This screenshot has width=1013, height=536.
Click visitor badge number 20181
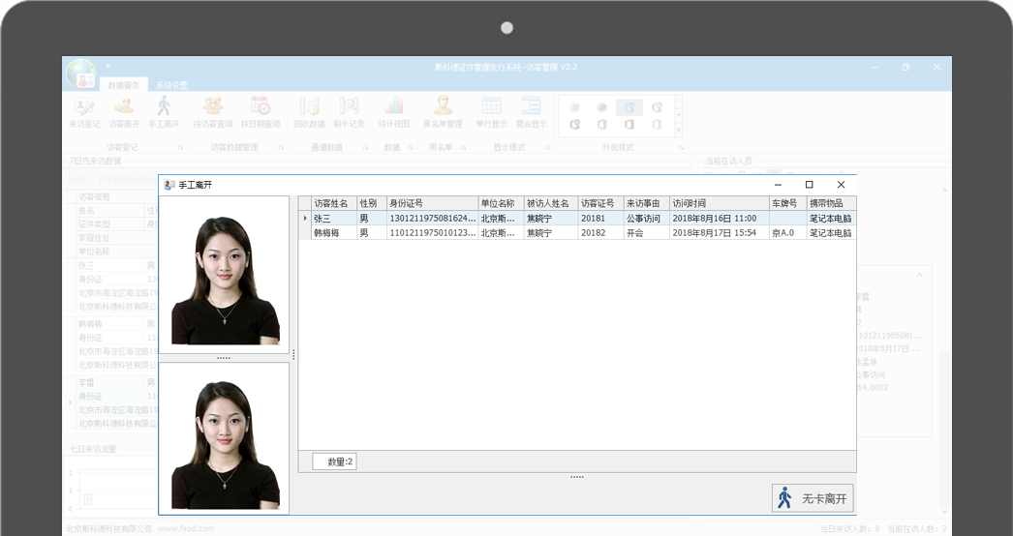coord(600,219)
